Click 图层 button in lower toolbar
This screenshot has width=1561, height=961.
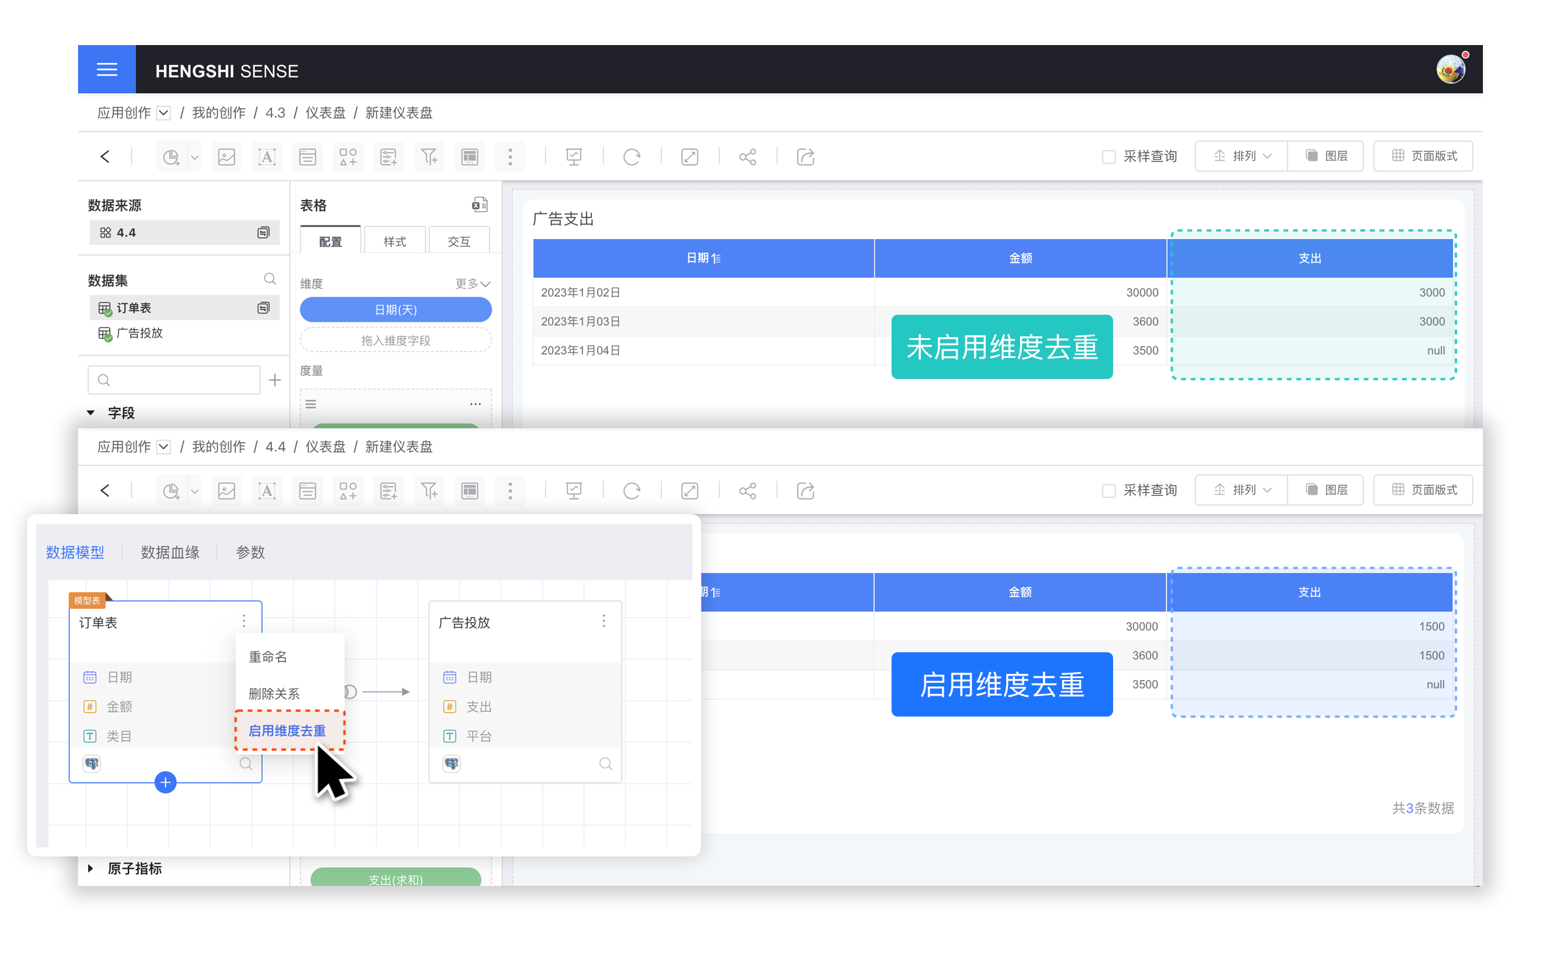tap(1326, 490)
